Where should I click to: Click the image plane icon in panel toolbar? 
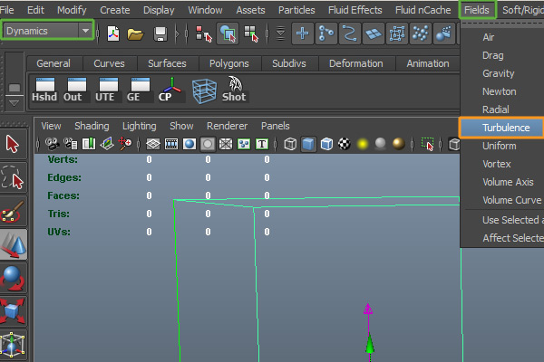[107, 144]
